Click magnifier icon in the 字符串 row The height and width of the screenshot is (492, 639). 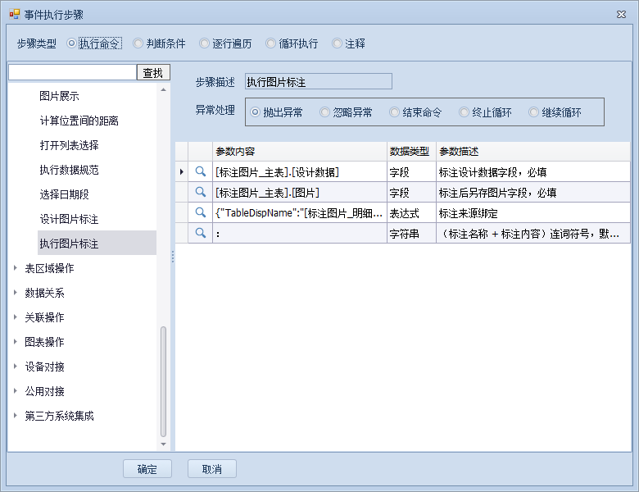click(200, 234)
